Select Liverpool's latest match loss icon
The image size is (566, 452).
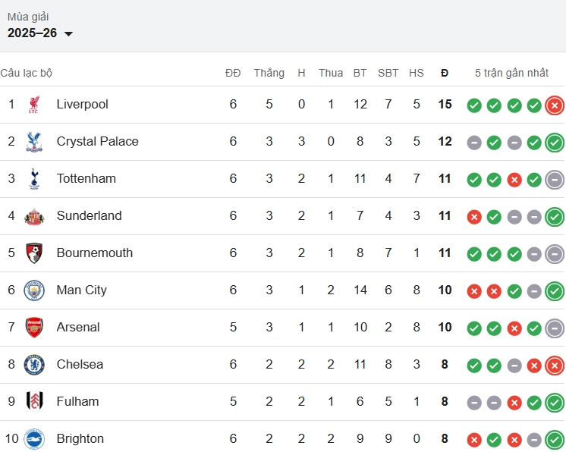pos(555,105)
